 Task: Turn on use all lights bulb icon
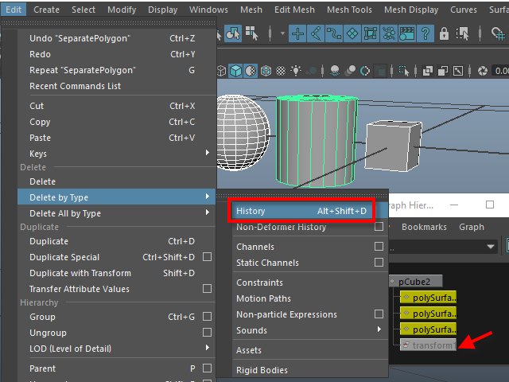(x=296, y=71)
